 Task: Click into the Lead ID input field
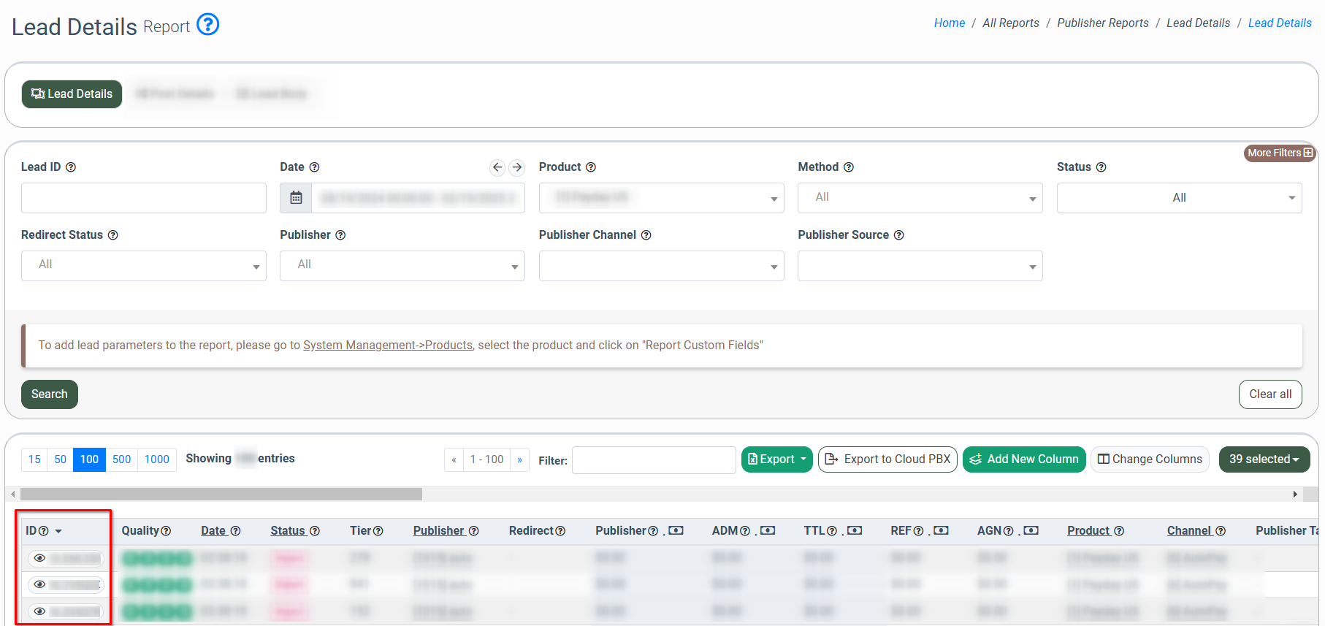(143, 198)
